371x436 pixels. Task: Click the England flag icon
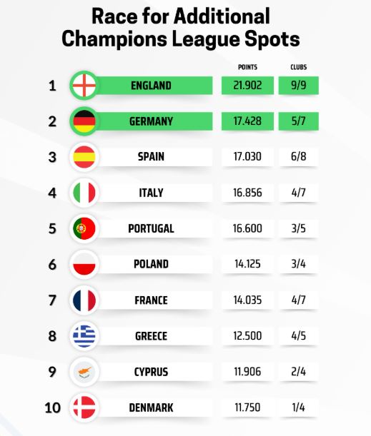pyautogui.click(x=84, y=86)
